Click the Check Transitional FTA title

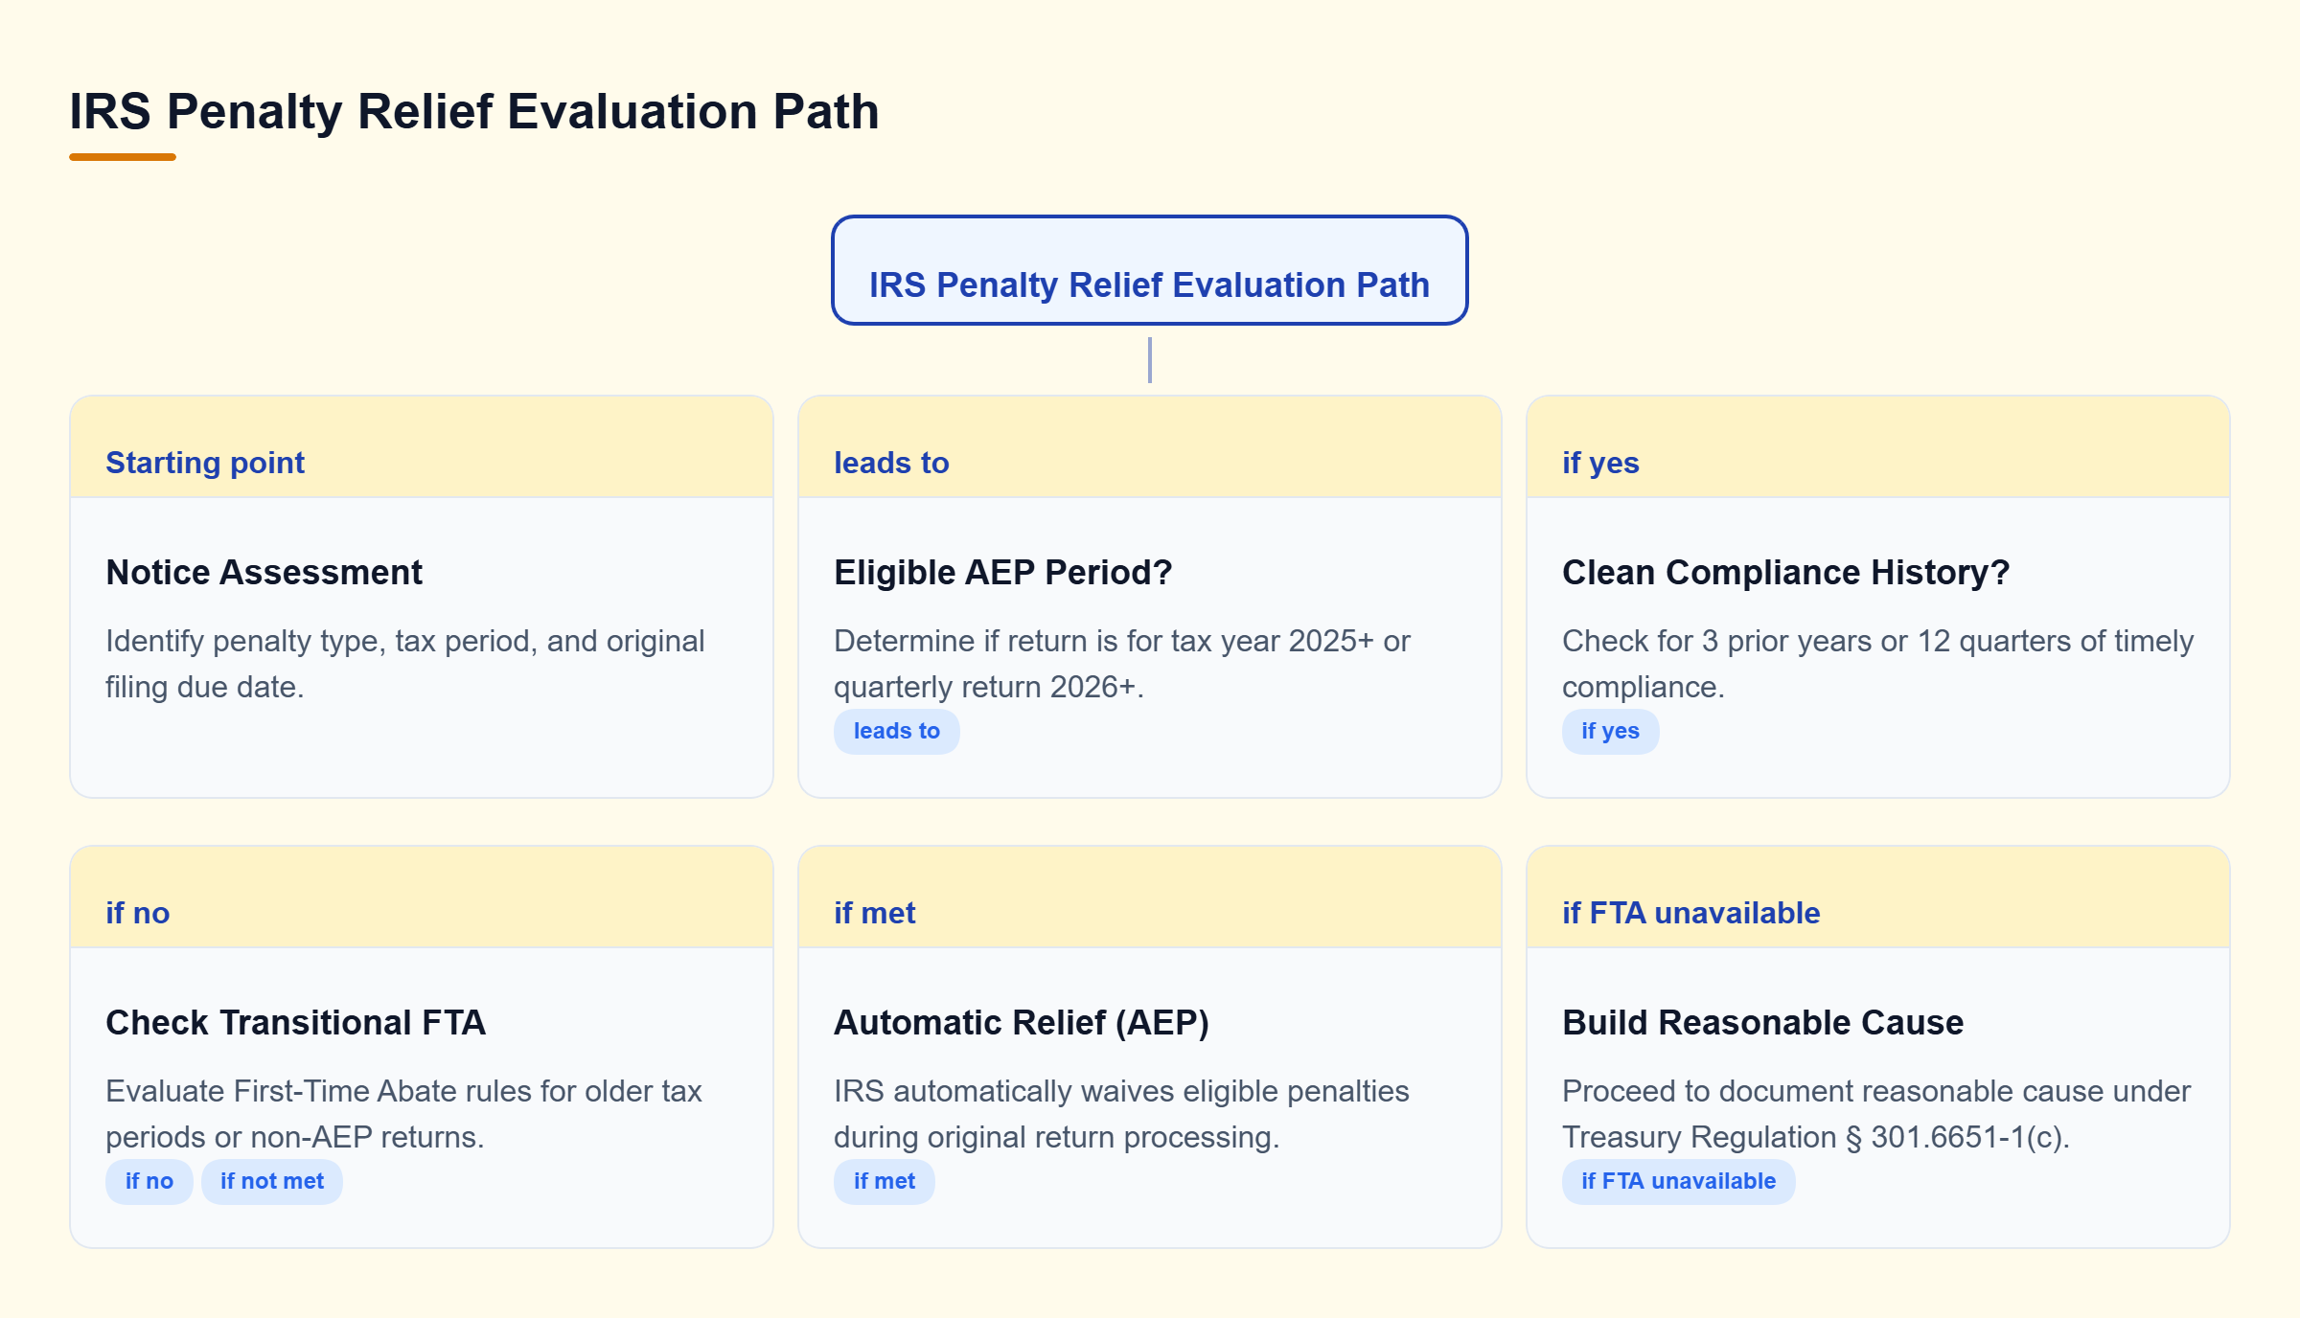pos(296,1022)
